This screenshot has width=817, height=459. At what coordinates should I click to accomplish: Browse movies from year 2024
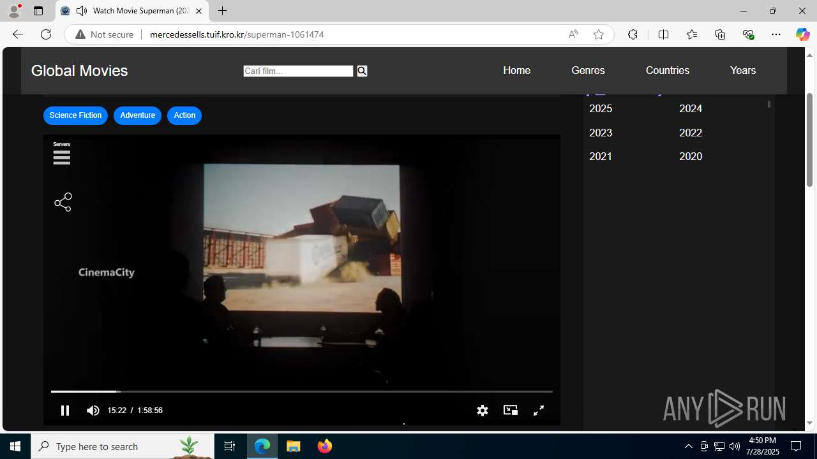click(691, 109)
